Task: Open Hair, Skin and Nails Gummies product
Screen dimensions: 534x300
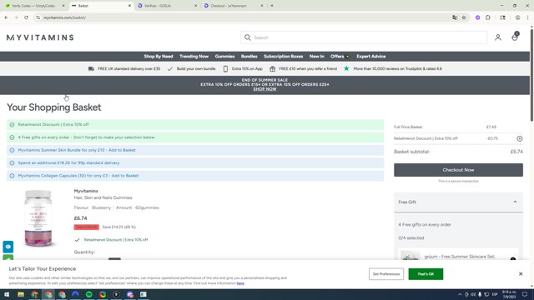Action: (x=103, y=197)
